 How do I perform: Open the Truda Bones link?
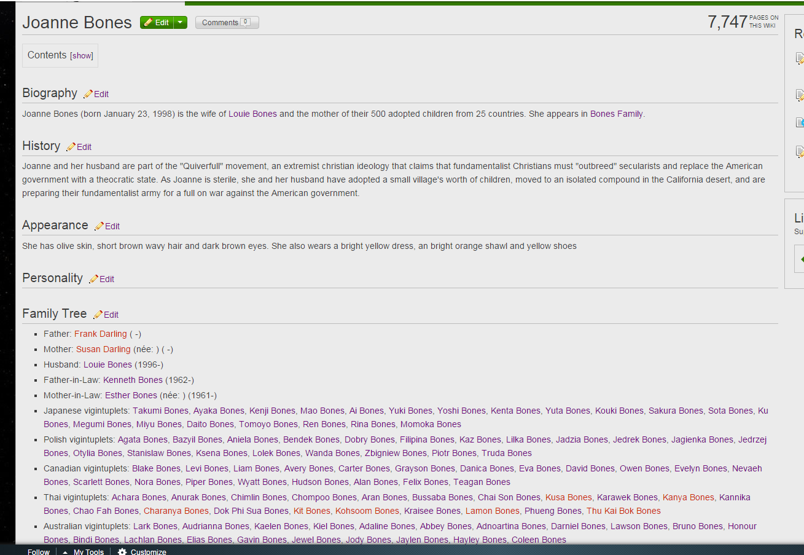click(507, 453)
